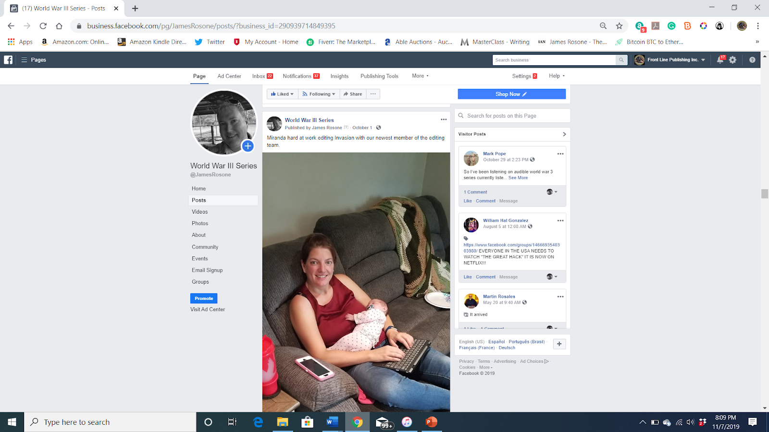Viewport: 769px width, 432px height.
Task: Open the Facebook notifications bell icon
Action: (x=720, y=60)
